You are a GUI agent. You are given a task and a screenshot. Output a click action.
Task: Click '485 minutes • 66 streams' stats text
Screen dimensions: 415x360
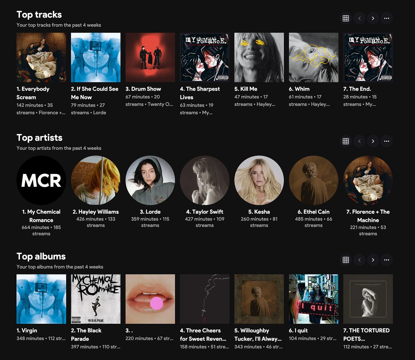314,222
